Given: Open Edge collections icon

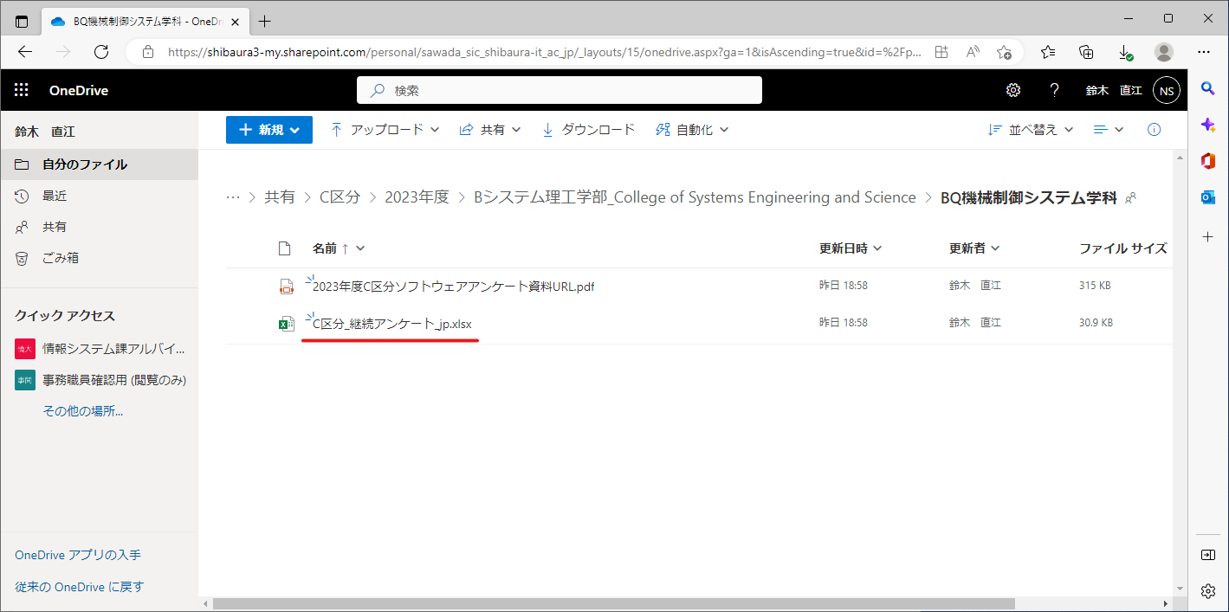Looking at the screenshot, I should point(1086,52).
